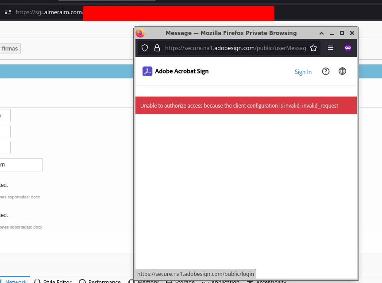
Task: Click the padlock site security icon
Action: 157,48
